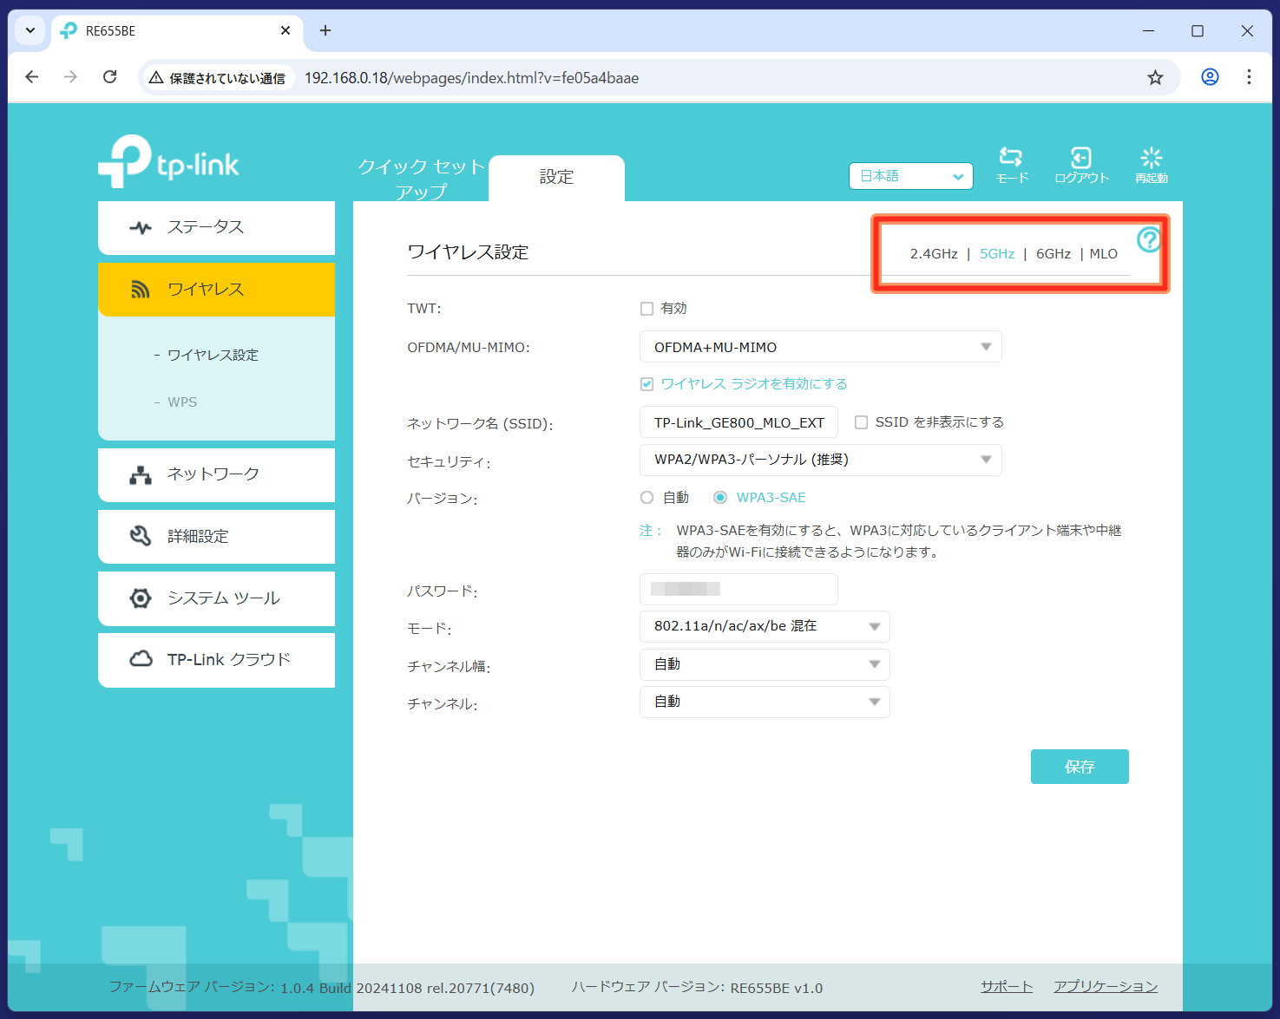Select the WPA3-SAE radio button
This screenshot has height=1019, width=1280.
click(x=720, y=498)
